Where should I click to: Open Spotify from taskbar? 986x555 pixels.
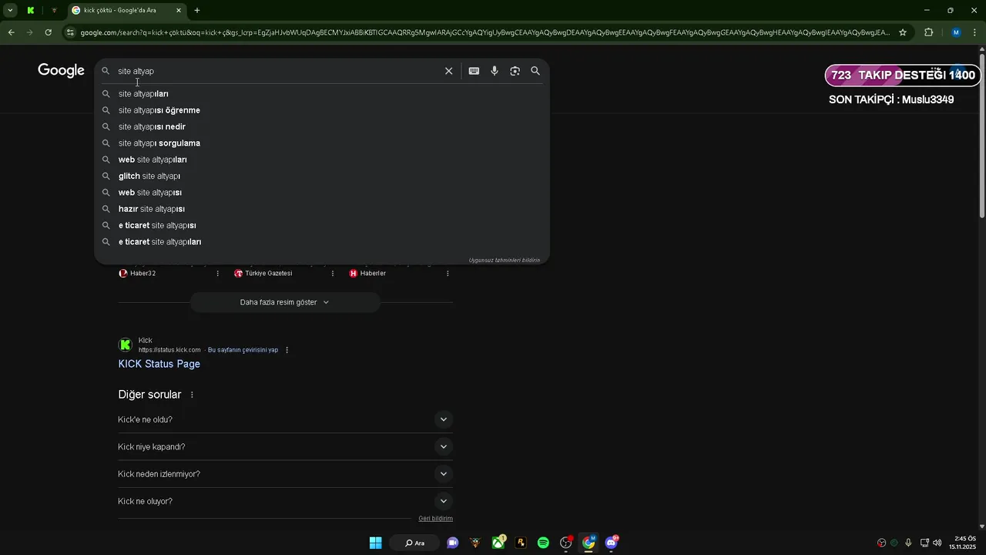tap(543, 543)
